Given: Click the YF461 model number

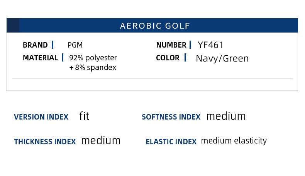Looking at the screenshot, I should (211, 45).
